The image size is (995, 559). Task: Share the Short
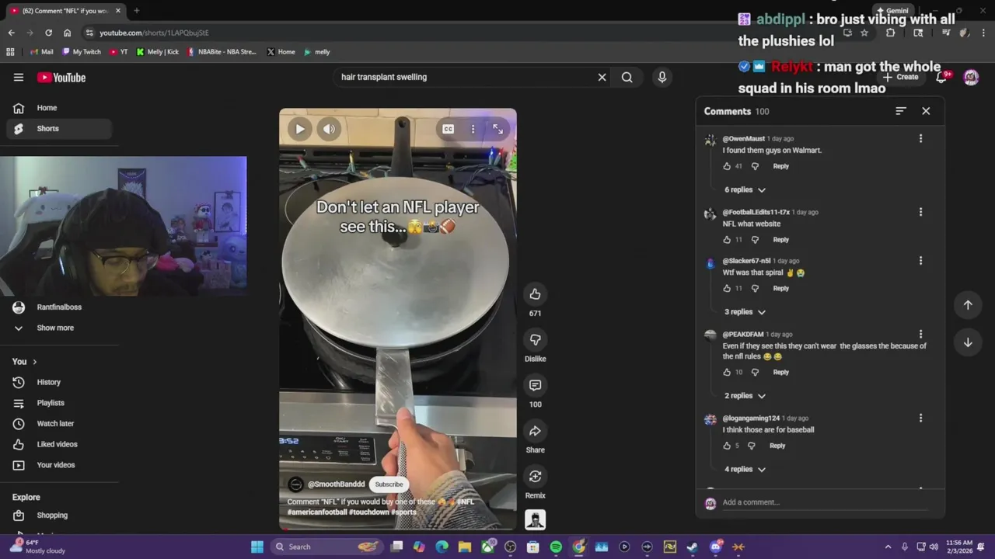pos(535,431)
